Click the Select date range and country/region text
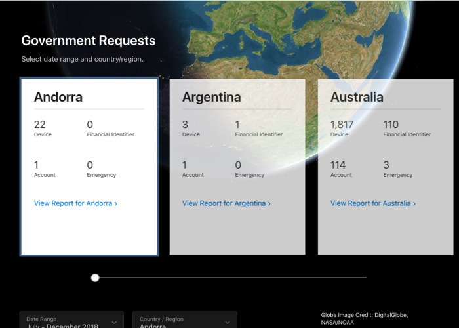Image resolution: width=459 pixels, height=328 pixels. pos(82,59)
